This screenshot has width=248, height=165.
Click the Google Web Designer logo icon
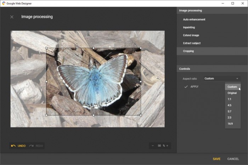pos(4,3)
